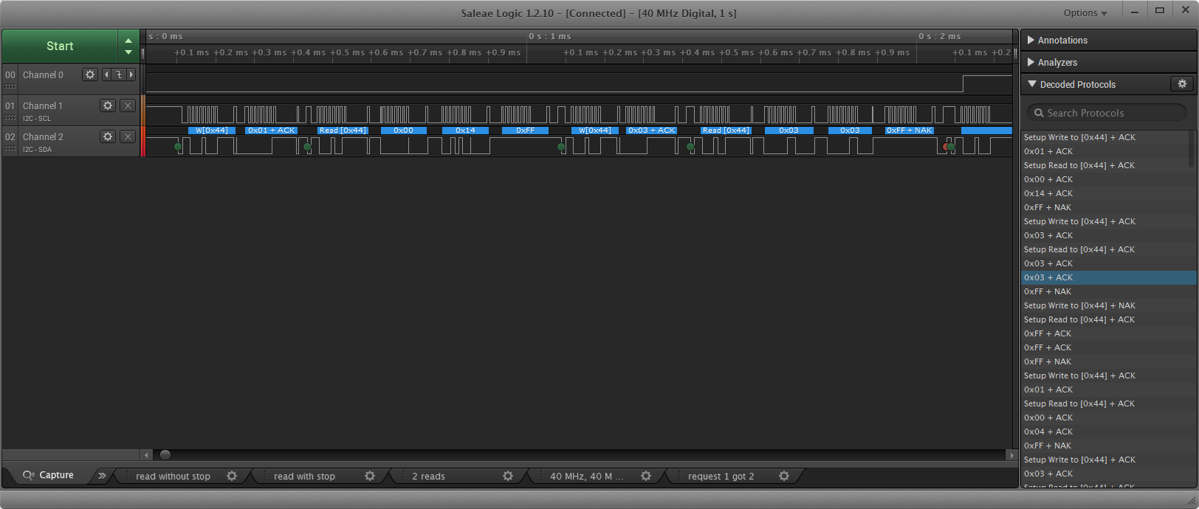Open 'read without stop' tab
Image resolution: width=1199 pixels, height=509 pixels.
click(173, 476)
